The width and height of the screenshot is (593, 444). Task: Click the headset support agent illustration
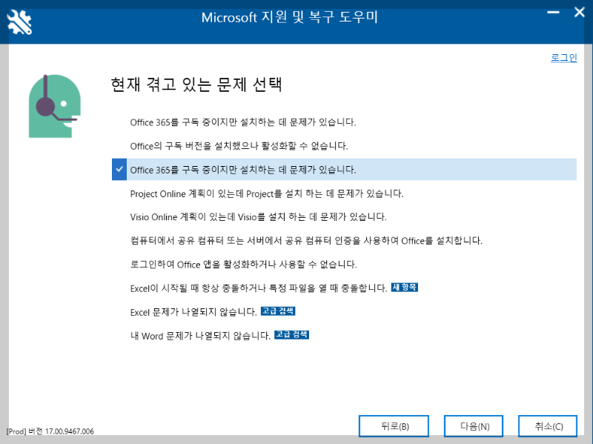55,106
